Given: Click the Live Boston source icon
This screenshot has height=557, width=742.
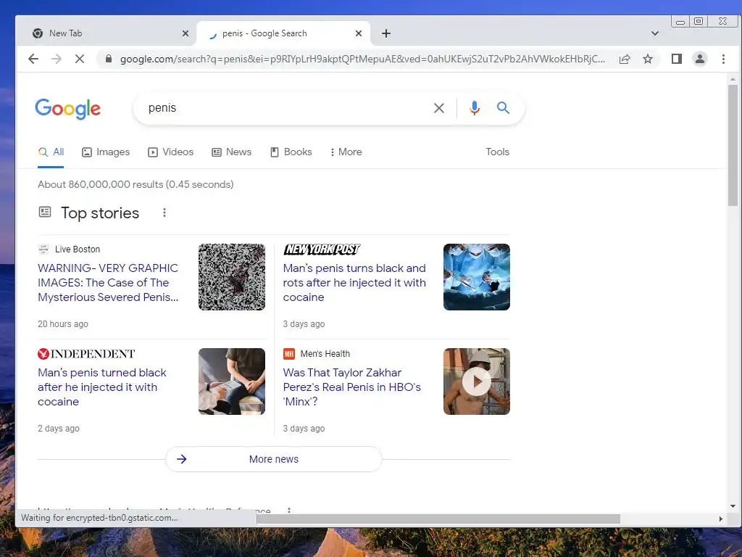Looking at the screenshot, I should click(43, 249).
